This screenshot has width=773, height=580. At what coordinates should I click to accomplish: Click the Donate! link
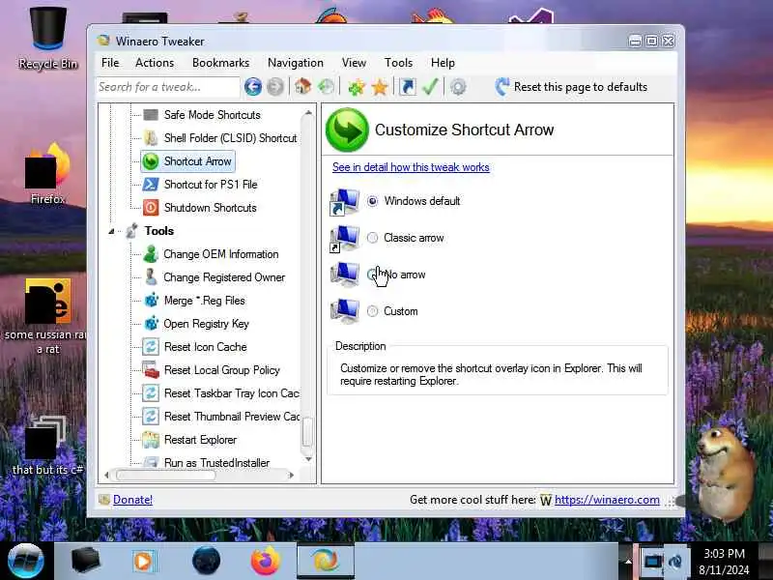pyautogui.click(x=132, y=500)
